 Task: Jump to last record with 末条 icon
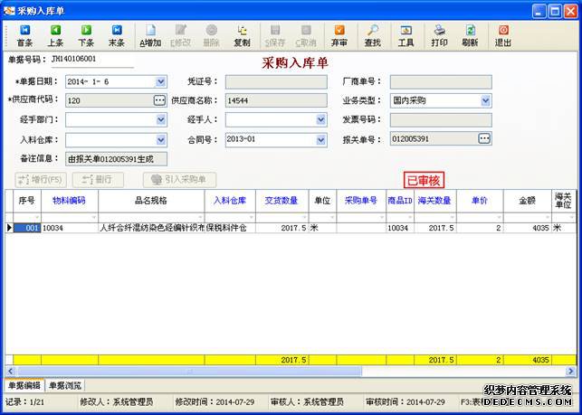pos(117,35)
